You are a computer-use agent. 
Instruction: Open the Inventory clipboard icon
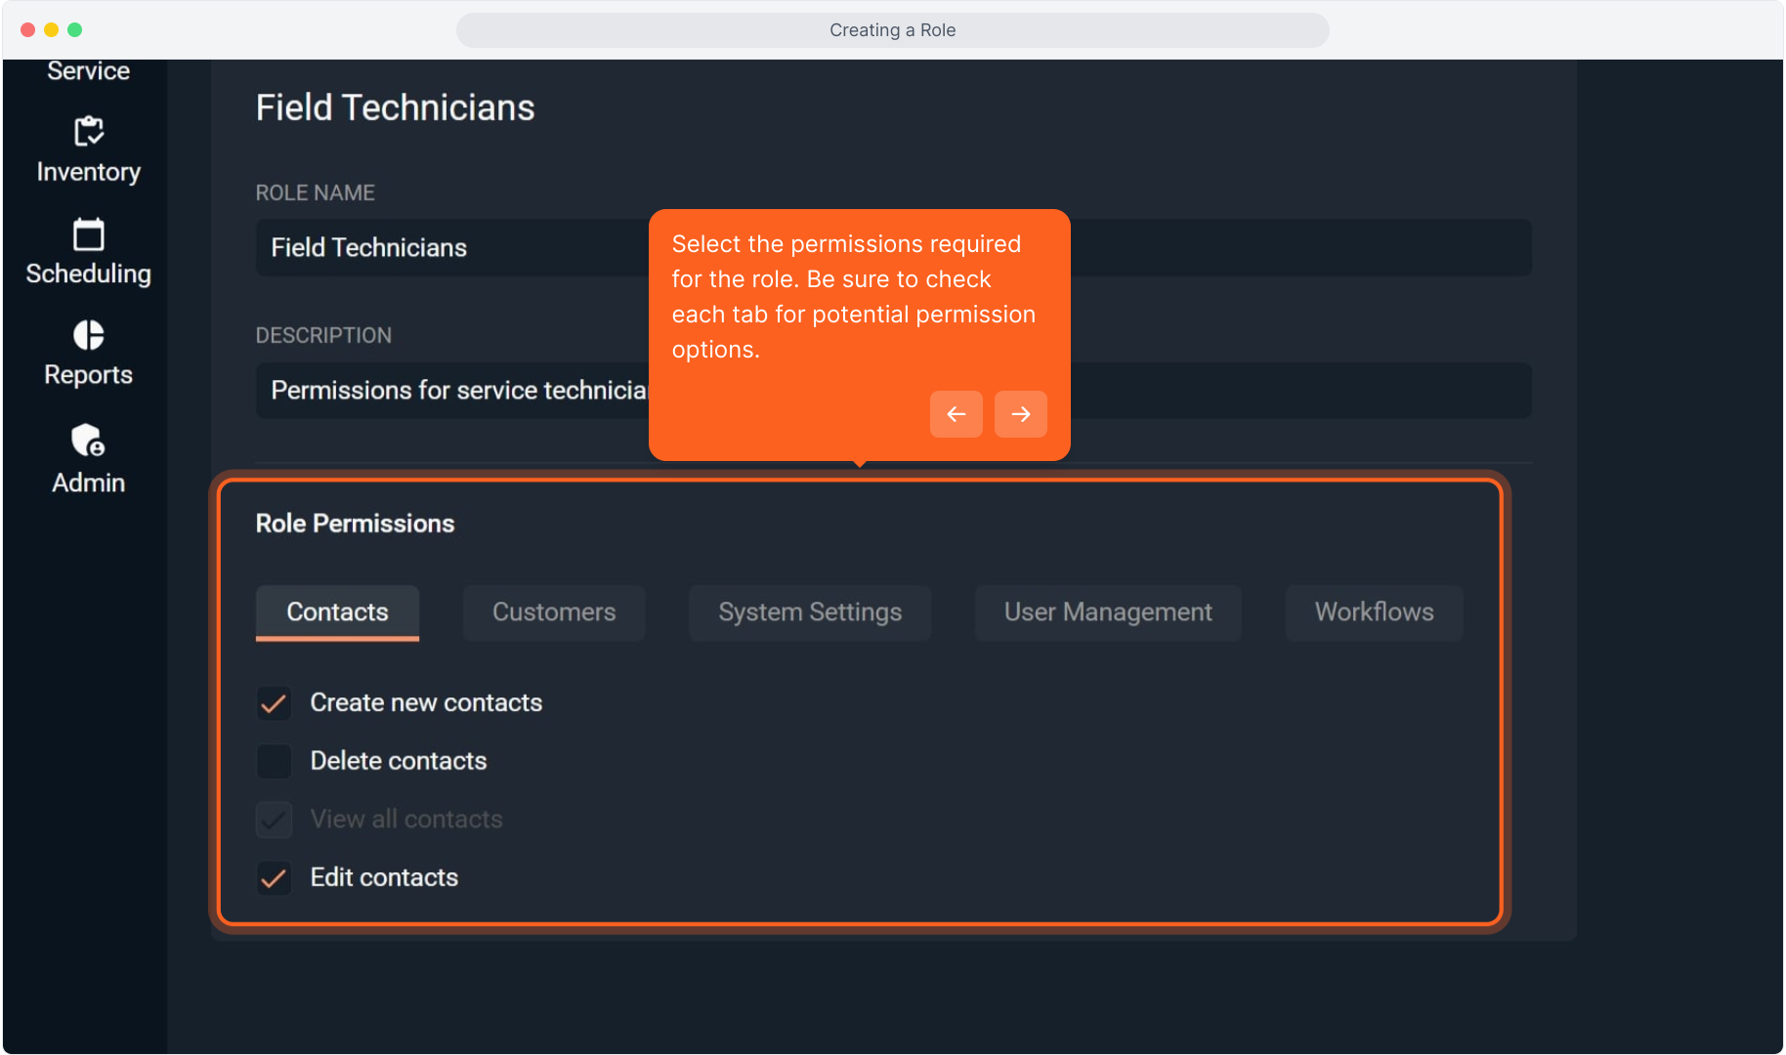88,132
